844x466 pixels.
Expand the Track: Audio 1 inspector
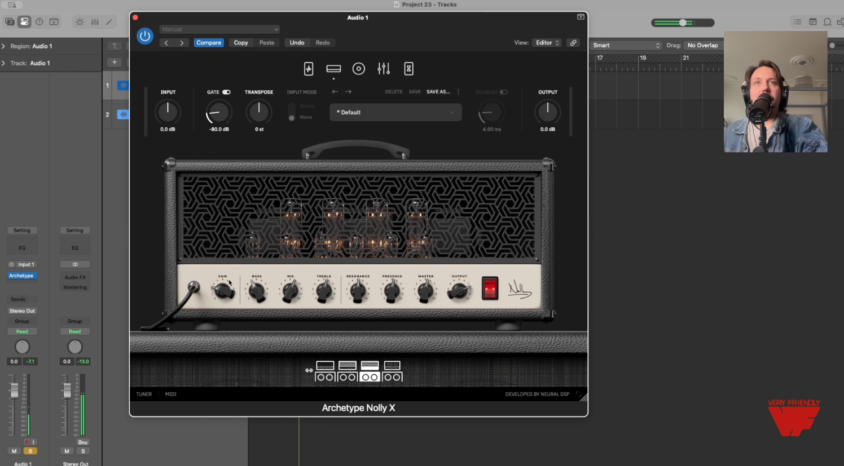click(3, 63)
